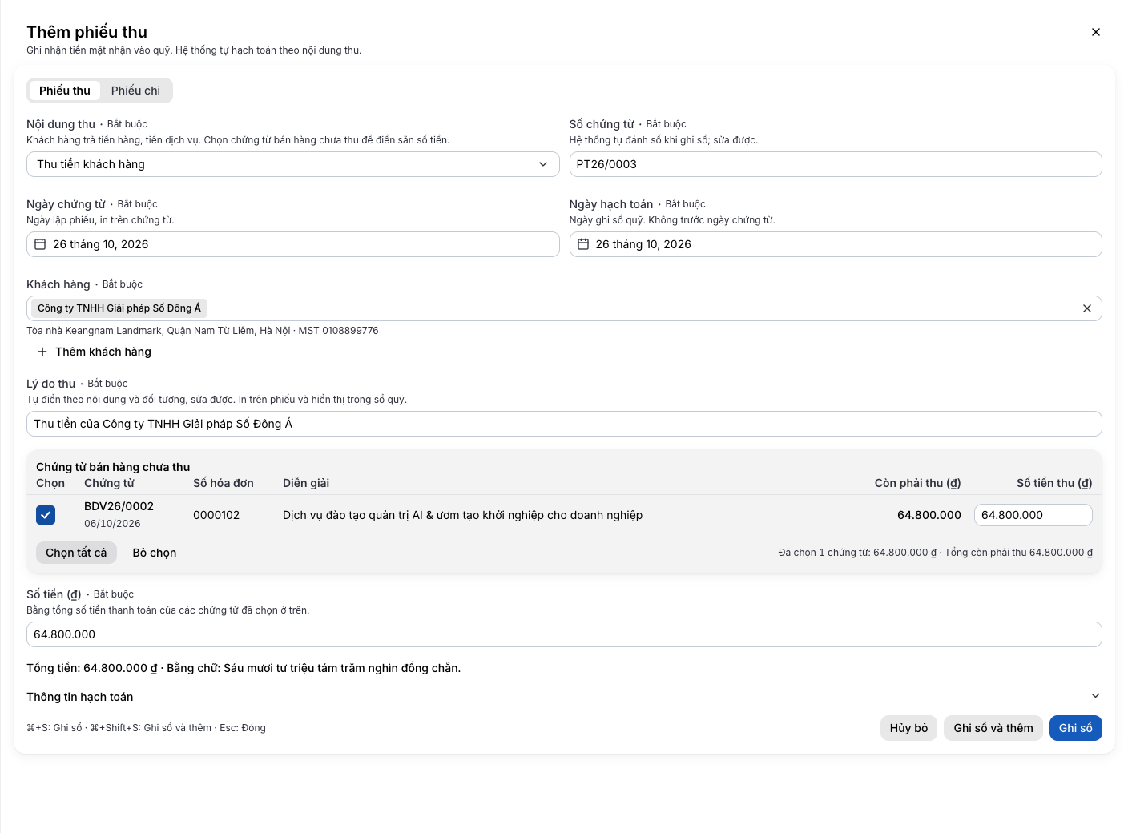Click the chevron arrow in Thu tiền khách hàng
The width and height of the screenshot is (1128, 833).
click(543, 164)
